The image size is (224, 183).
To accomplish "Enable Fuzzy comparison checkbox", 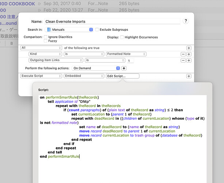I will point(46,41).
